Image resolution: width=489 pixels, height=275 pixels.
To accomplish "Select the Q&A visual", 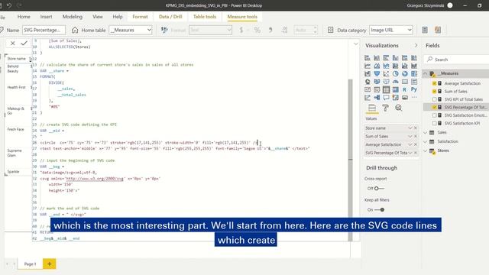I will pos(386,98).
